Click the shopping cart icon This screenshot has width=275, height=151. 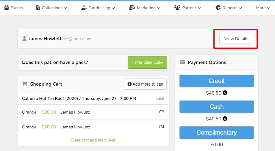click(25, 84)
